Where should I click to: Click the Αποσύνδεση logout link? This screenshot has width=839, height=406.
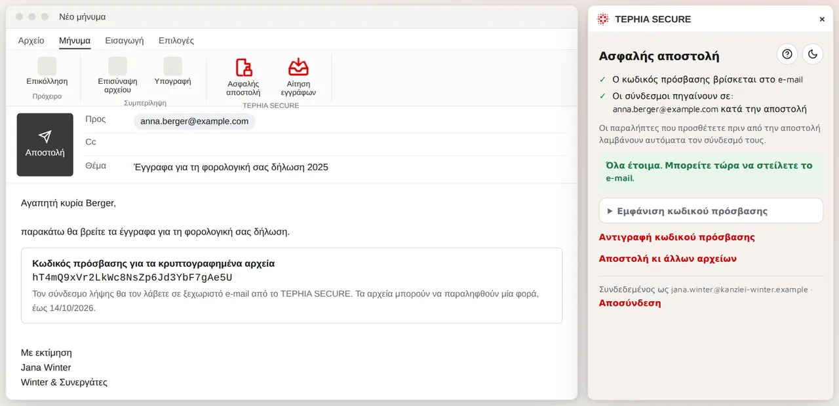tap(630, 303)
